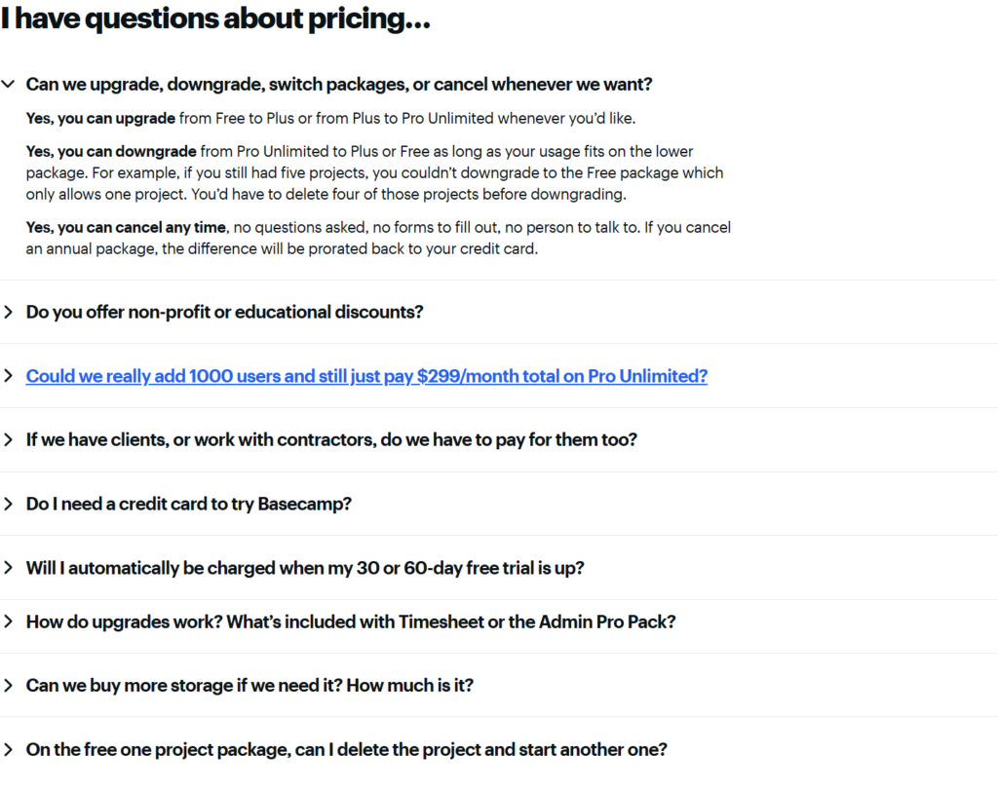Screen dimensions: 998x791
Task: Expand the clients and contractors payment question
Action: 331,439
